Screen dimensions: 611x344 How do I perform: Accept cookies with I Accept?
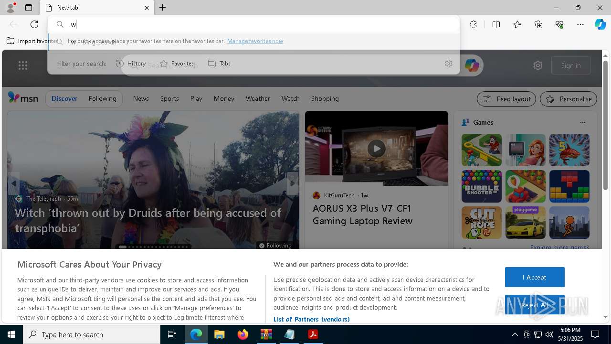535,277
